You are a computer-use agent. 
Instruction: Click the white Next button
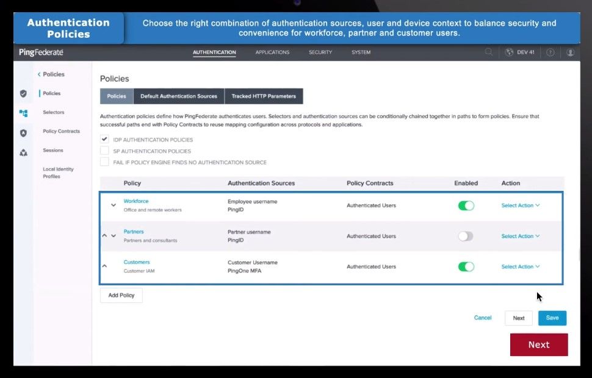coord(519,318)
